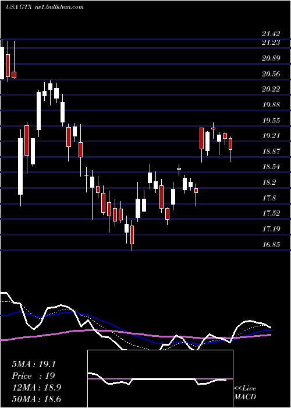Click the 16.85 price level label
This screenshot has height=408, width=291.
[x=271, y=245]
